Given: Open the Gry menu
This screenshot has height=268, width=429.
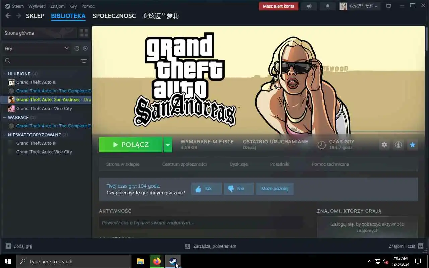Looking at the screenshot, I should [73, 6].
